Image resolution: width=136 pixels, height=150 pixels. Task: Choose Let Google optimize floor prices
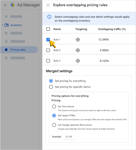point(54,125)
